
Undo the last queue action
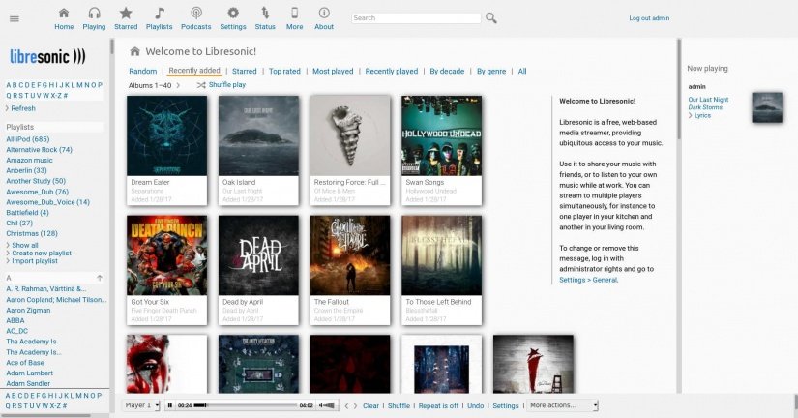[x=475, y=405]
